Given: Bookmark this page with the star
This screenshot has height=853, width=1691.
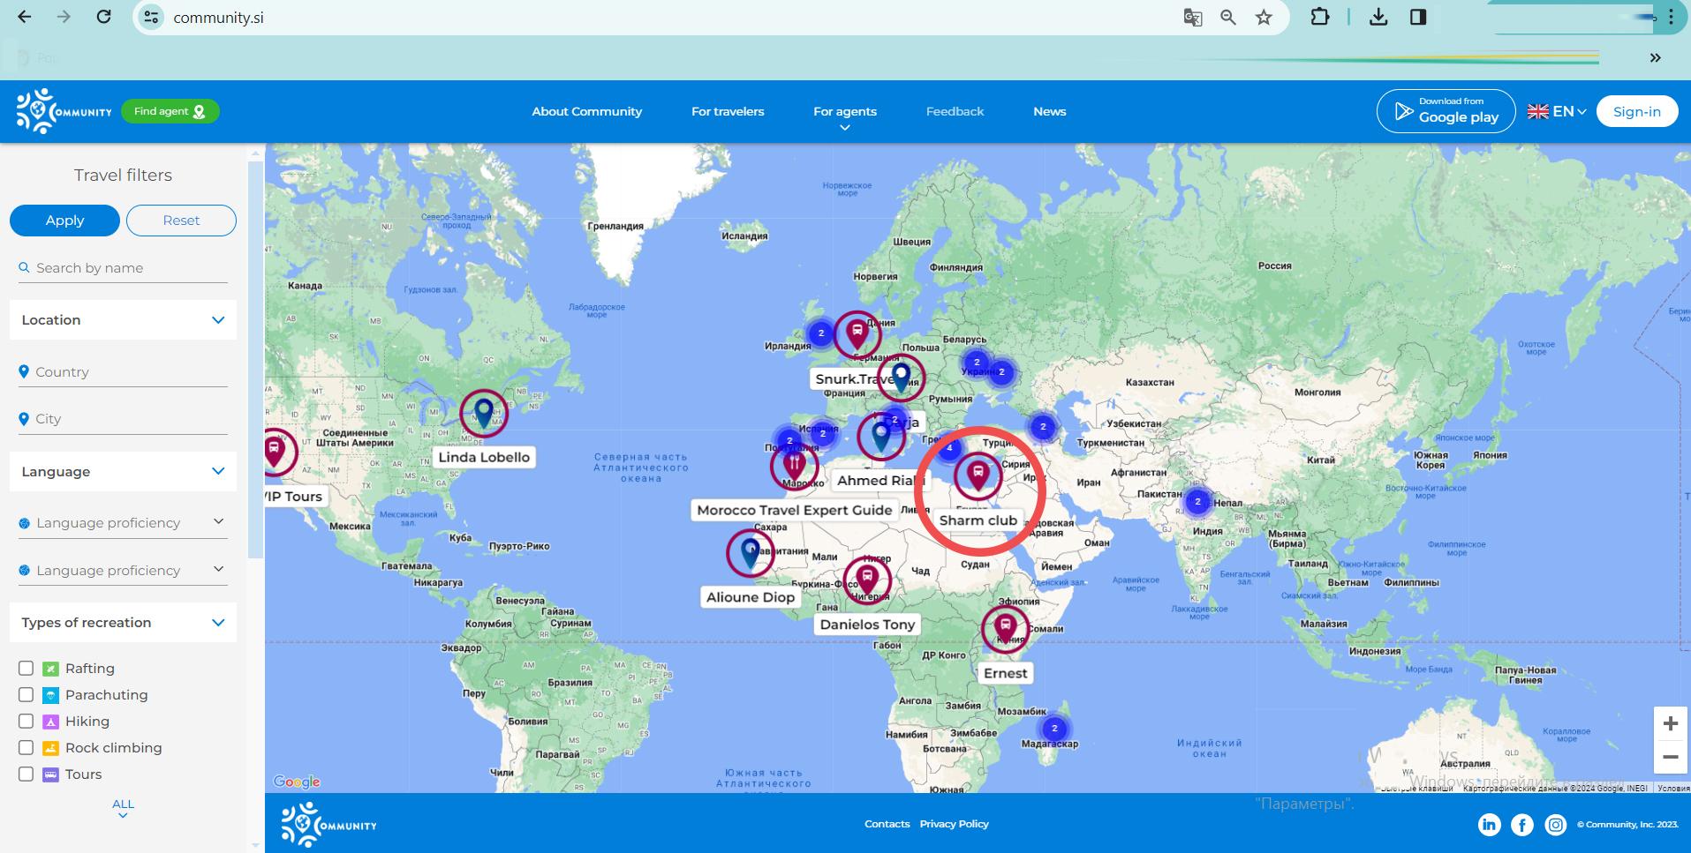Looking at the screenshot, I should coord(1264,17).
